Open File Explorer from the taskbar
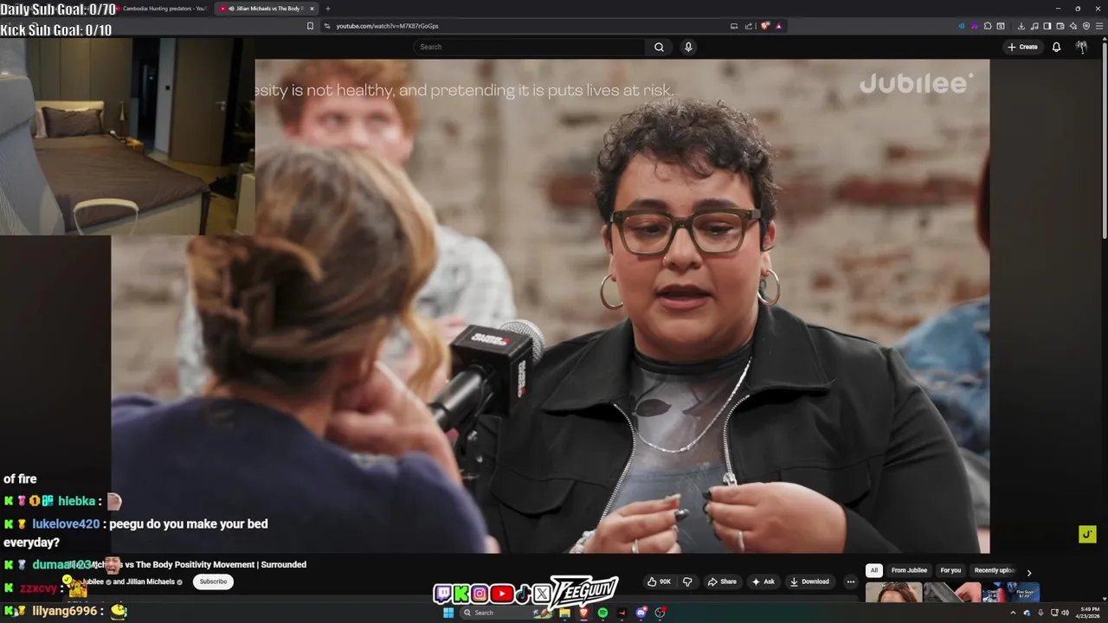 pyautogui.click(x=564, y=613)
